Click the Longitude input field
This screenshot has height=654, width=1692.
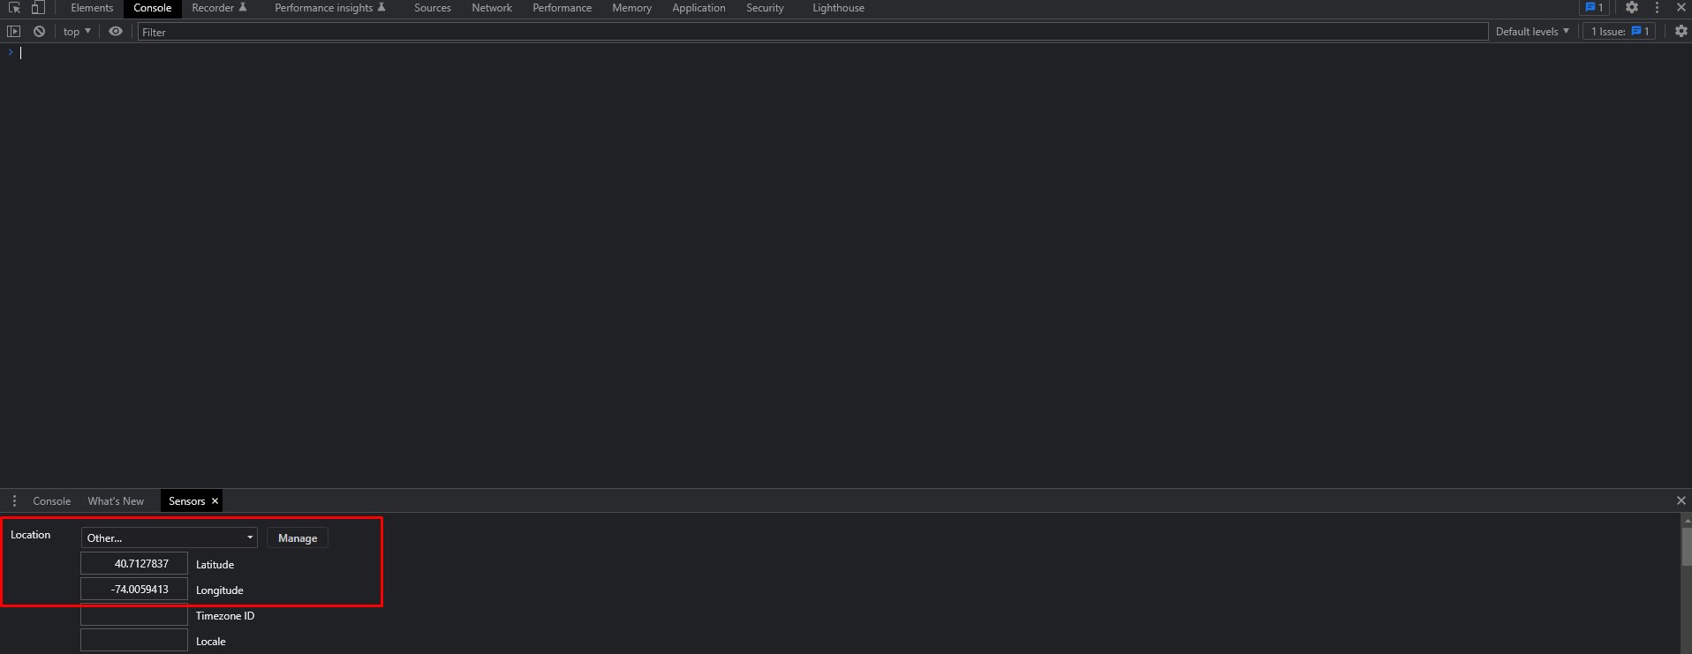coord(134,589)
